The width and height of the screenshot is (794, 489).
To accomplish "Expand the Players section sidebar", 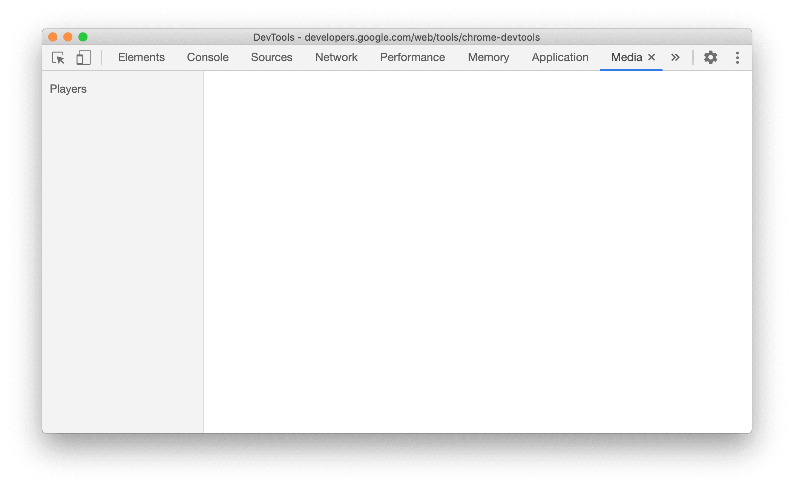I will (x=68, y=88).
